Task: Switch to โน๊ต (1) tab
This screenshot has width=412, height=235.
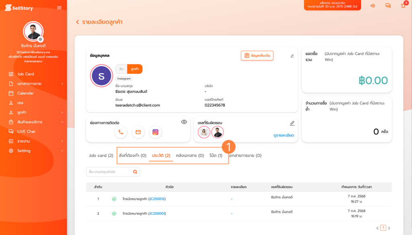Action: 216,156
